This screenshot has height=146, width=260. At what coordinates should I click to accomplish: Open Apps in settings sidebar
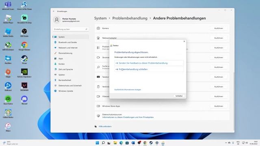pyautogui.click(x=71, y=58)
